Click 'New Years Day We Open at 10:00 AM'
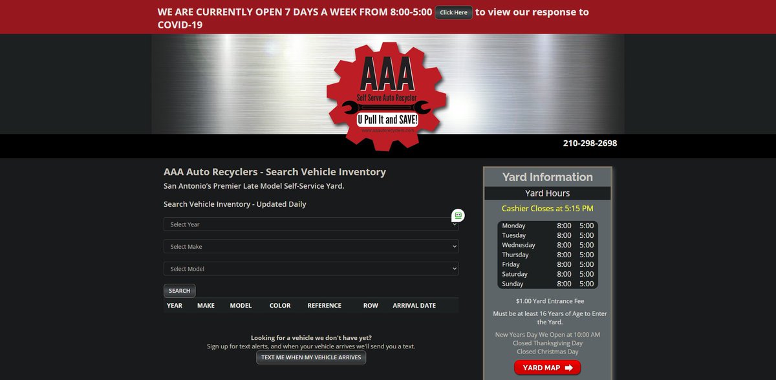The width and height of the screenshot is (776, 380). (547, 335)
